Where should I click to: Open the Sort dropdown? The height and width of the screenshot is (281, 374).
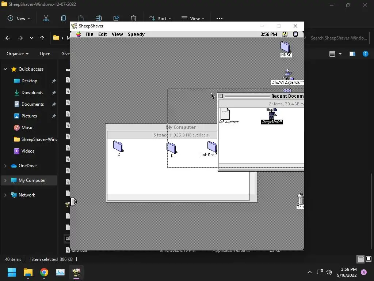[x=160, y=18]
